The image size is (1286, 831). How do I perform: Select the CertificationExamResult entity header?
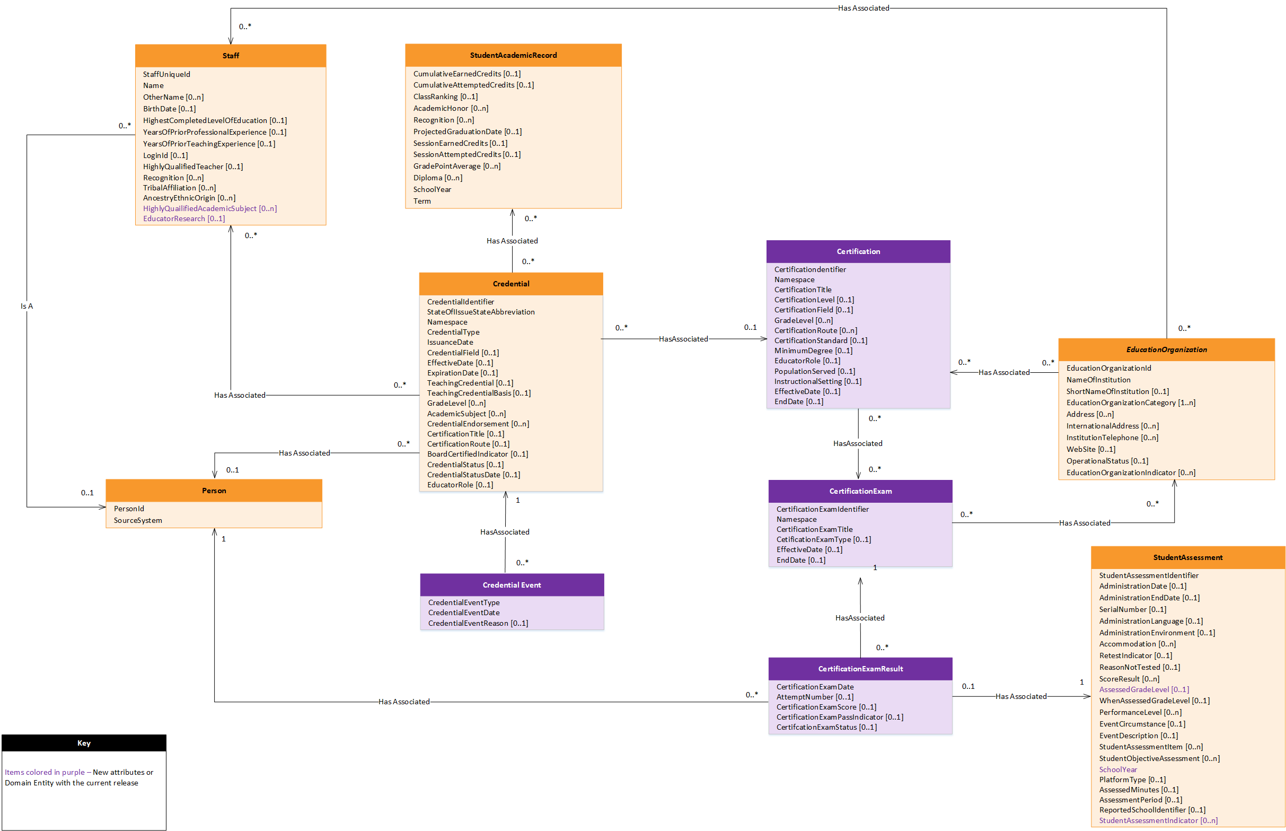pos(860,668)
